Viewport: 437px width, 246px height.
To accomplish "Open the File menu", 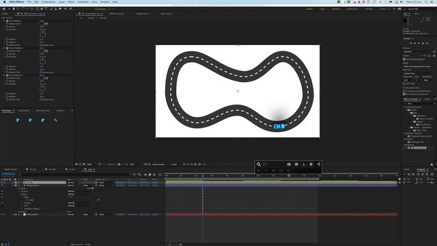I will 29,1.
